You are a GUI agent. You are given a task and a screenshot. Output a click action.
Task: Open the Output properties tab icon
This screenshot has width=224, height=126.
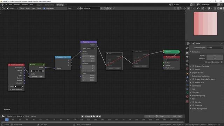point(187,57)
